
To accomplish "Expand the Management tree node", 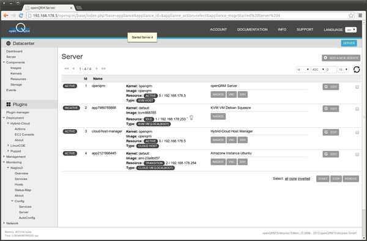I will click(4, 157).
